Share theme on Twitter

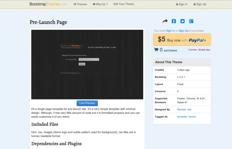point(182,21)
